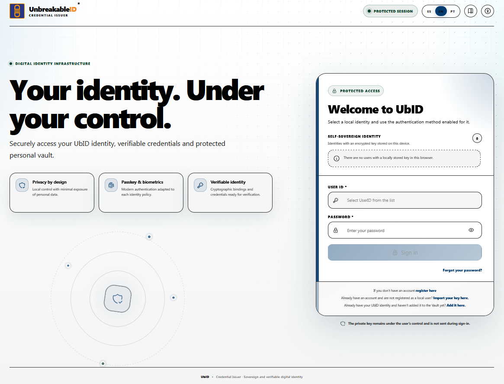The image size is (504, 384).
Task: Click the Digital Identity Infrastructure label
Action: 53,64
